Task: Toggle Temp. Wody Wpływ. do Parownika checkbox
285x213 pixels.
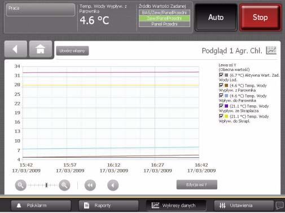Action: pyautogui.click(x=221, y=96)
